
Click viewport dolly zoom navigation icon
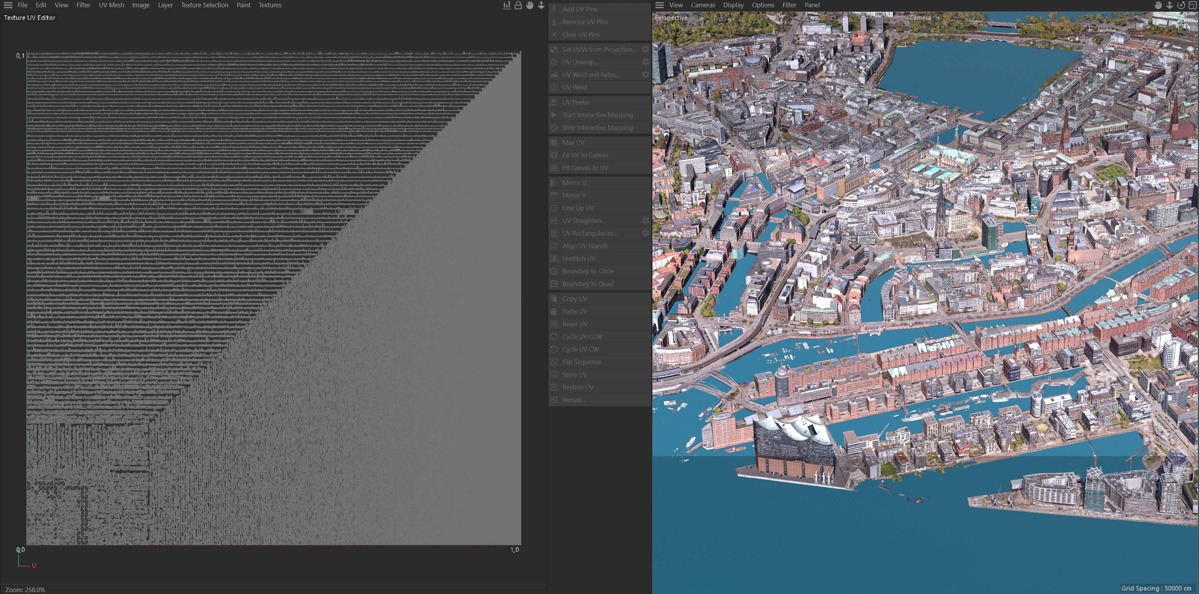point(1170,5)
